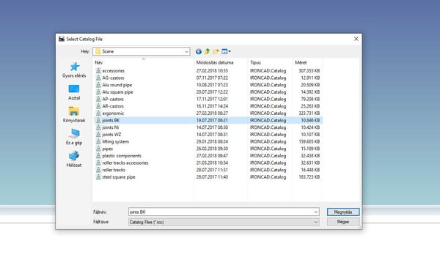Screen dimensions: 440x265
Task: Sort by Méret column header
Action: (x=307, y=62)
